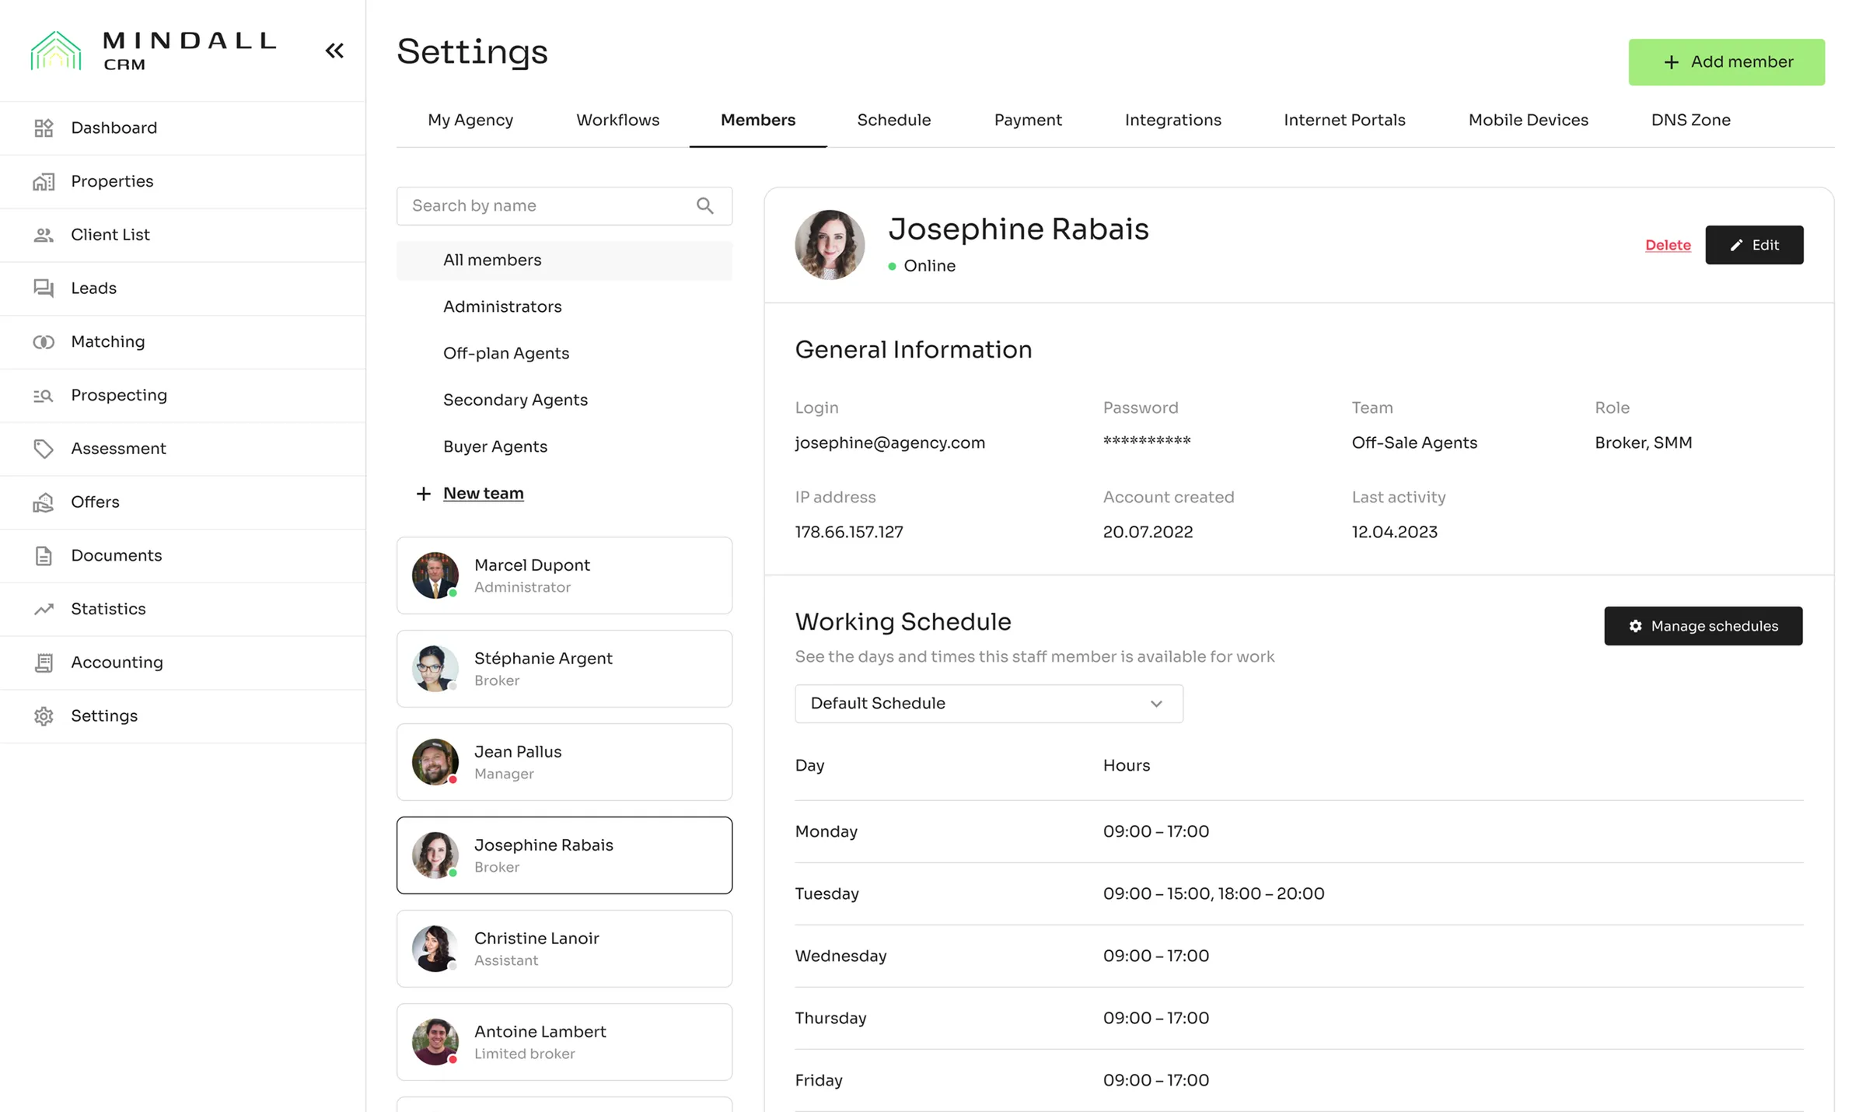Select the Jean Pallus member card

coord(564,762)
